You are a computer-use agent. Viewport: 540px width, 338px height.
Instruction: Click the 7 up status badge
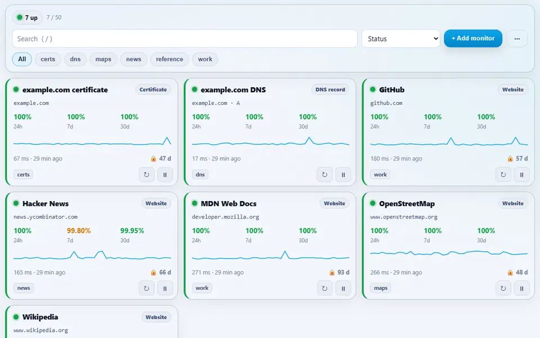pos(27,17)
